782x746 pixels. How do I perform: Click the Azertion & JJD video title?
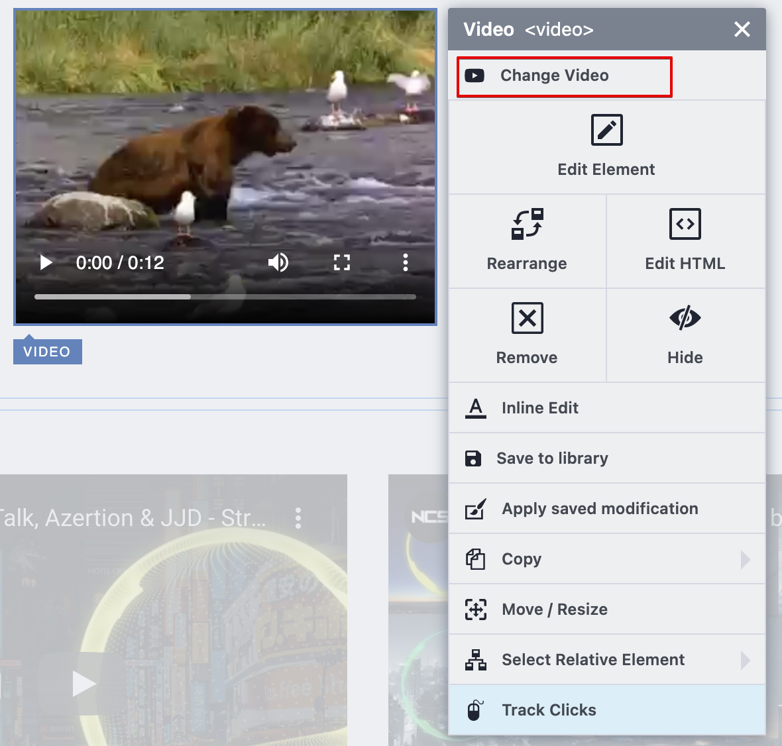click(133, 519)
